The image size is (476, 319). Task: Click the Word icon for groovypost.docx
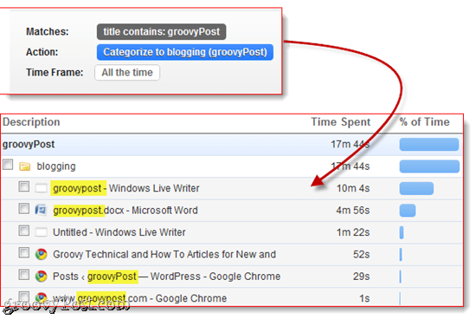pyautogui.click(x=41, y=210)
